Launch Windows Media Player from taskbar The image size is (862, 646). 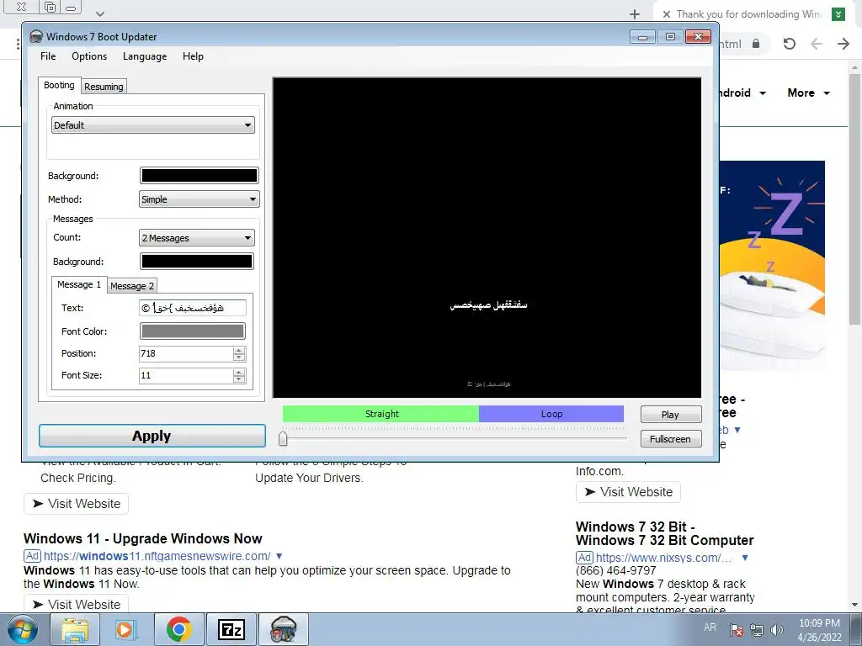pos(125,629)
